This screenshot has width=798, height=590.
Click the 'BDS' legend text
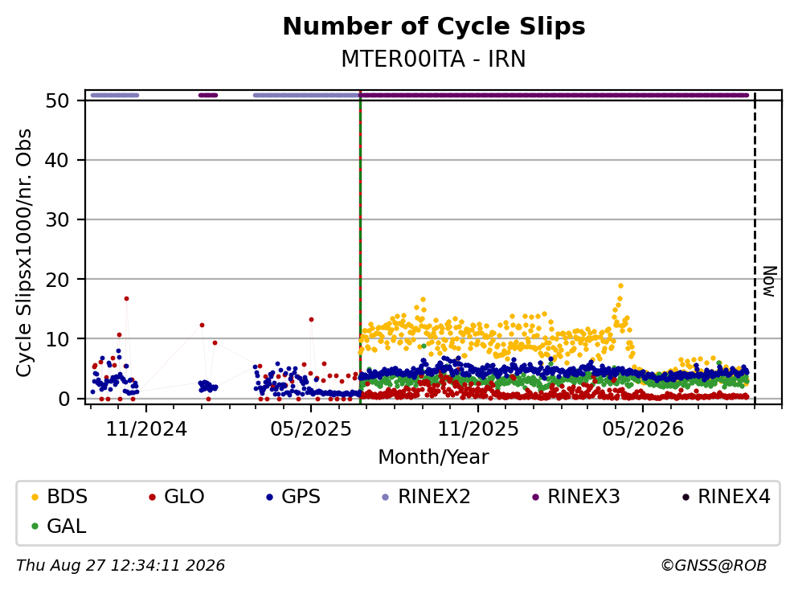click(x=68, y=497)
